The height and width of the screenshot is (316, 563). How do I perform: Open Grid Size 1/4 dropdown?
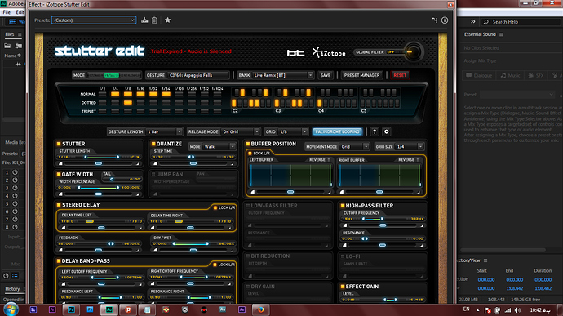pyautogui.click(x=410, y=147)
